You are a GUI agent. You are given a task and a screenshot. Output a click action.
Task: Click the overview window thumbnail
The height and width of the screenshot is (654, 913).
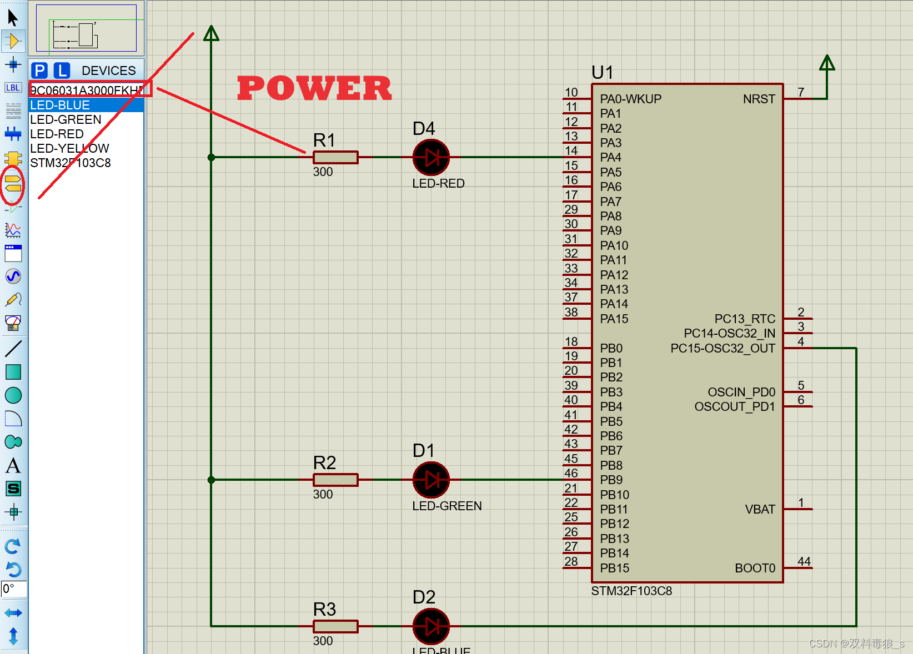87,28
